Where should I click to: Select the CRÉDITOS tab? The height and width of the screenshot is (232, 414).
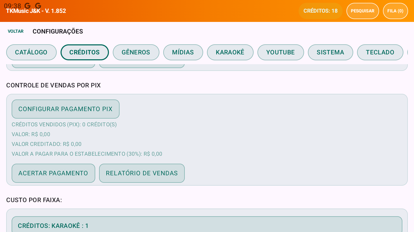tap(85, 52)
